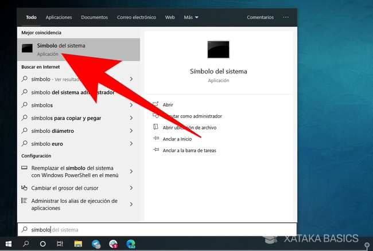Click Abrir ubicación de archivo

(x=189, y=128)
